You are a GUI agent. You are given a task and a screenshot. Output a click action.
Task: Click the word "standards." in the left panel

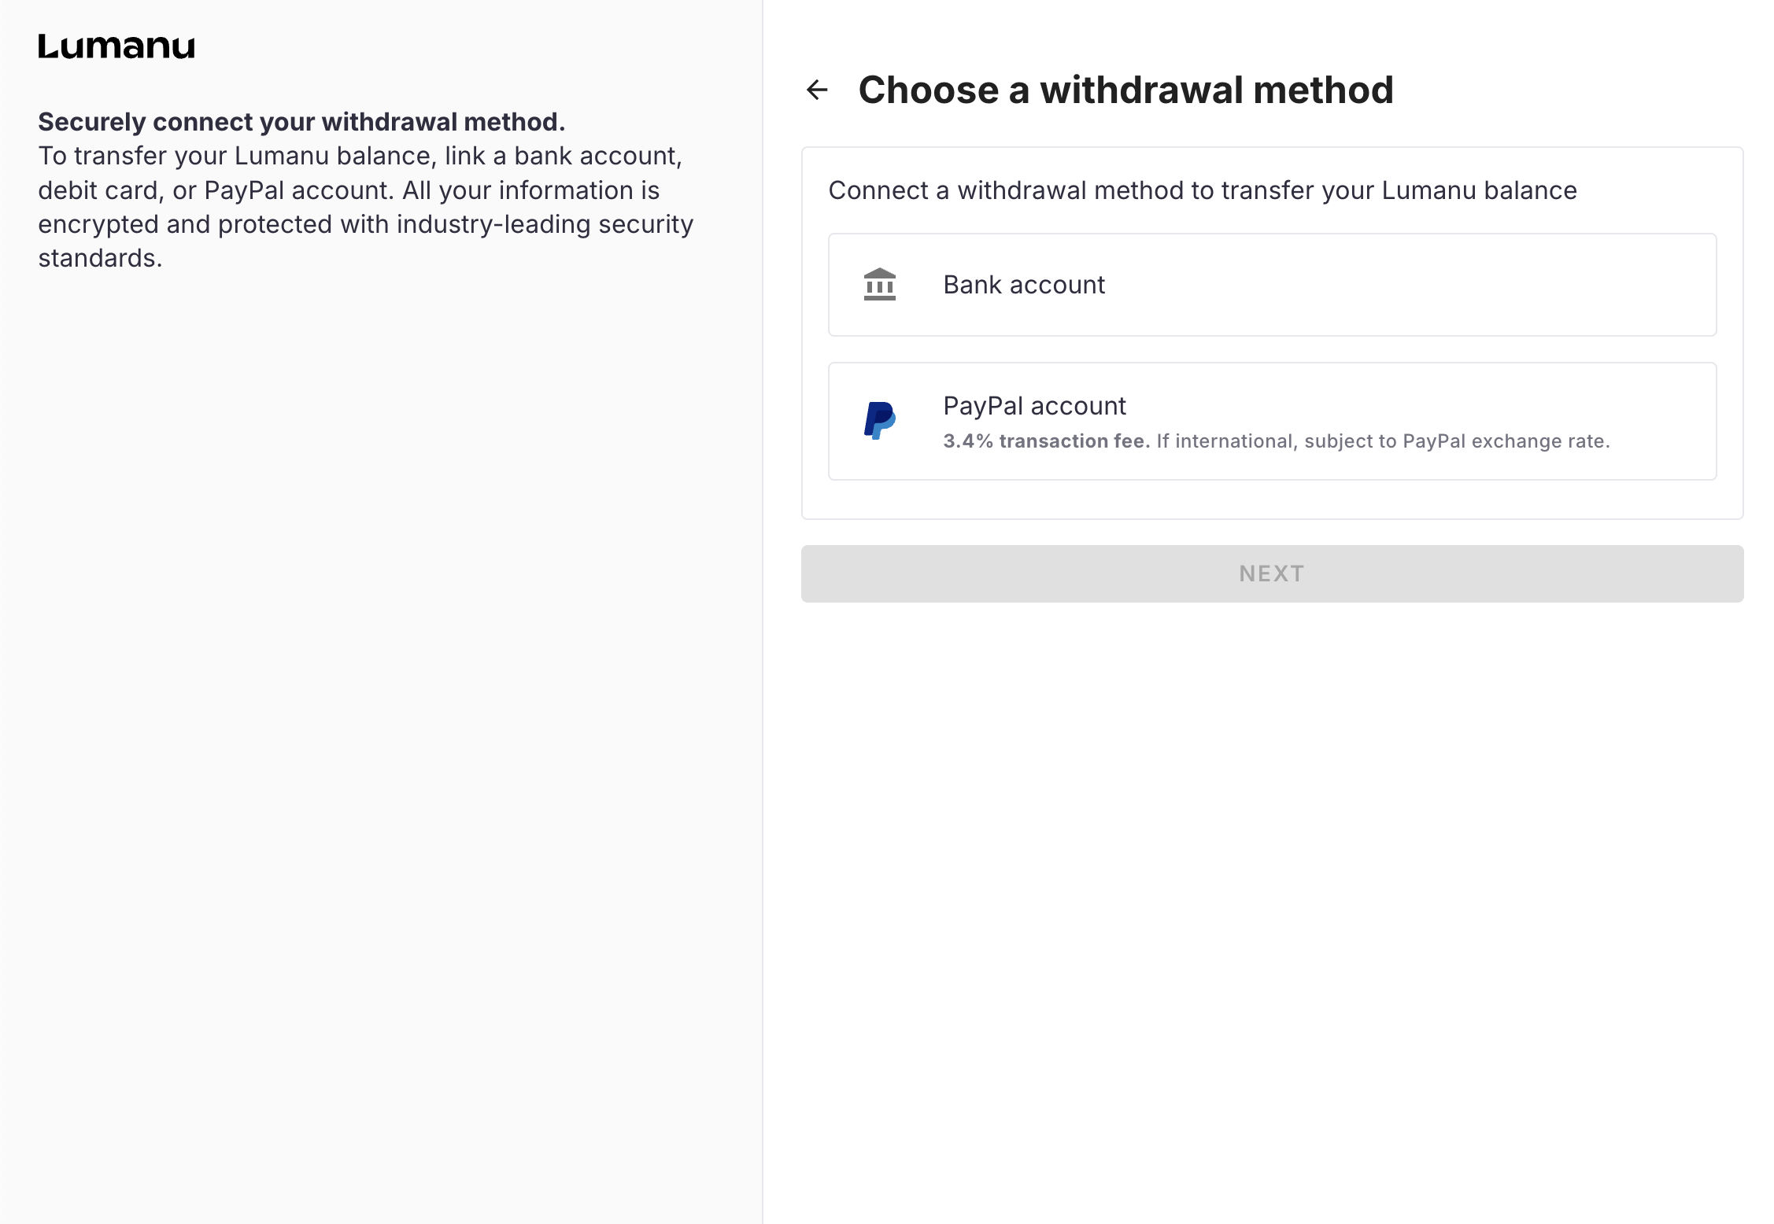tap(100, 258)
